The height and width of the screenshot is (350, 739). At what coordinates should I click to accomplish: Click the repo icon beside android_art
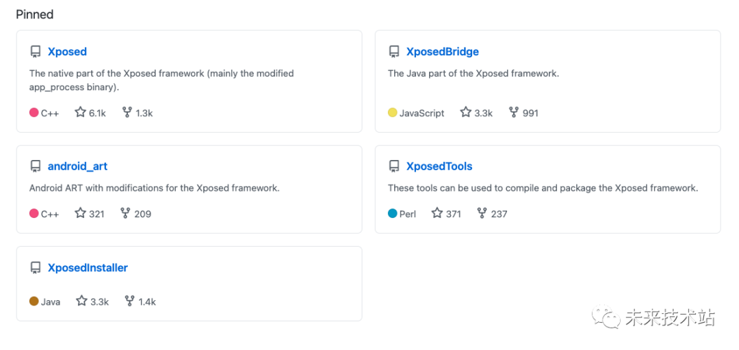coord(36,166)
